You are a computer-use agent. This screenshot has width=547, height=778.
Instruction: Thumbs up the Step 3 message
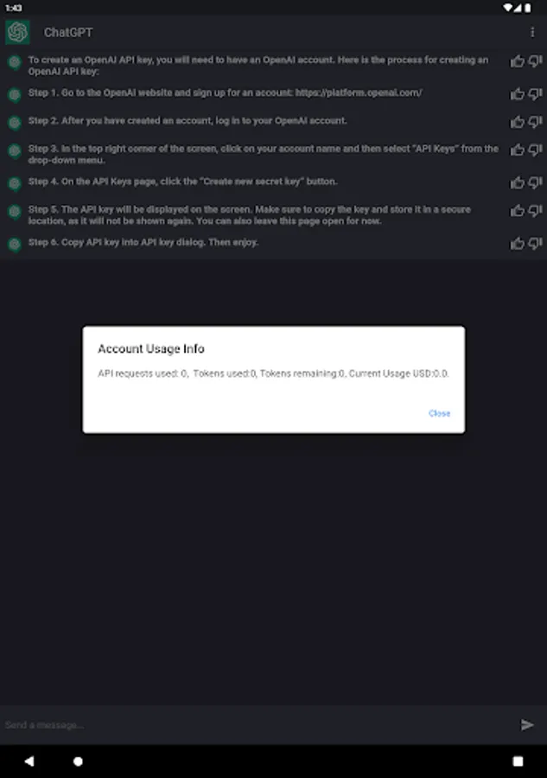518,150
